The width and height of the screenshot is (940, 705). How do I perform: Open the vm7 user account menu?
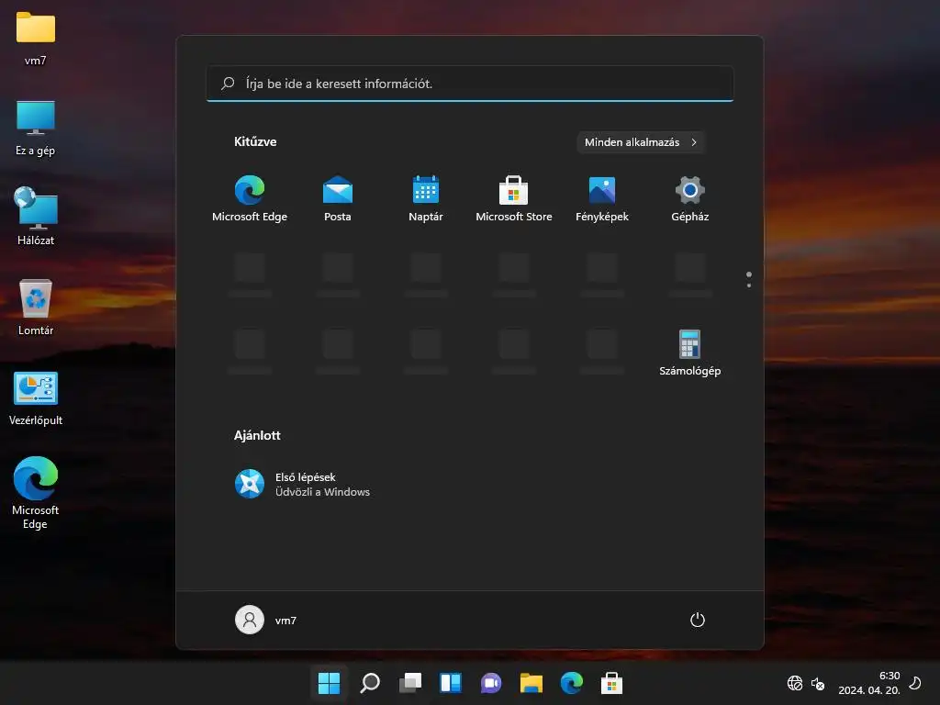tap(265, 620)
